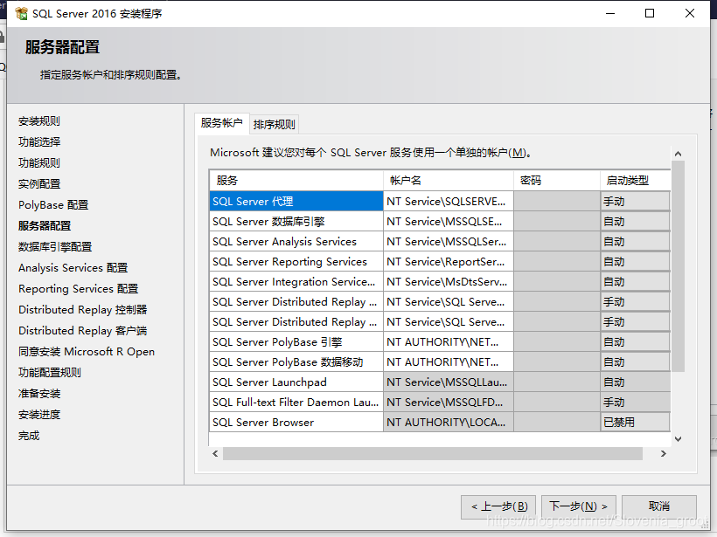Viewport: 717px width, 537px height.
Task: Select the SQL Server 数据库引擎 service row
Action: click(x=296, y=222)
